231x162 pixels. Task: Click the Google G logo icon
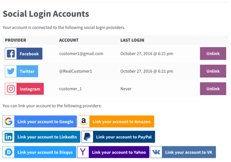click(9, 122)
